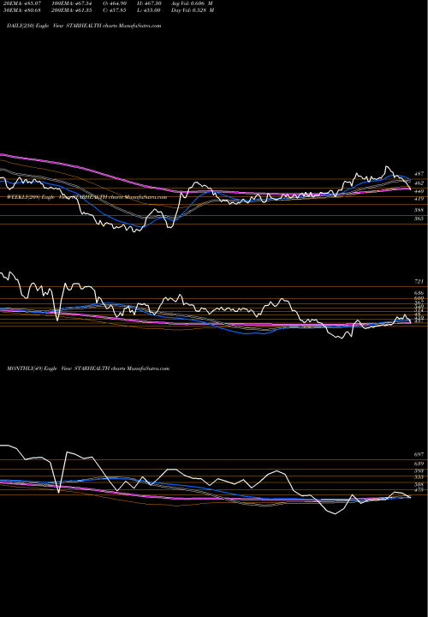This screenshot has height=617, width=428.
Task: Click the WEEKLY Eagle View chart title
Action: 86,197
